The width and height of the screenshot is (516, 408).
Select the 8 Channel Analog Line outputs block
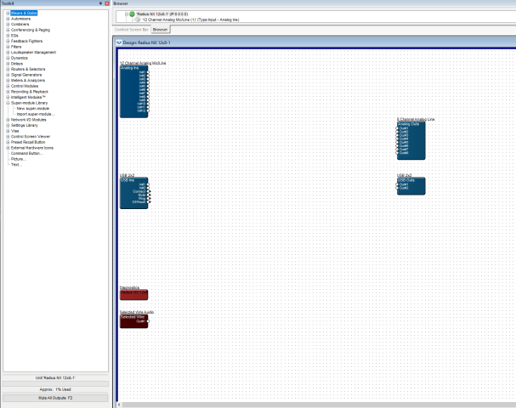tap(411, 140)
